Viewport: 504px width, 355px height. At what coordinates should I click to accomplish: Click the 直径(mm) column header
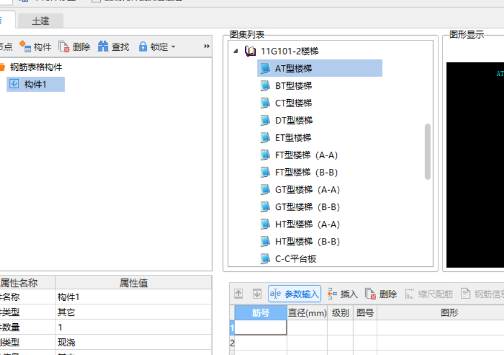(x=307, y=312)
